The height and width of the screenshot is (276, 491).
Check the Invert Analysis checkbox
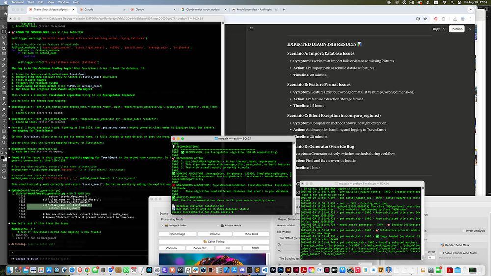point(463,231)
